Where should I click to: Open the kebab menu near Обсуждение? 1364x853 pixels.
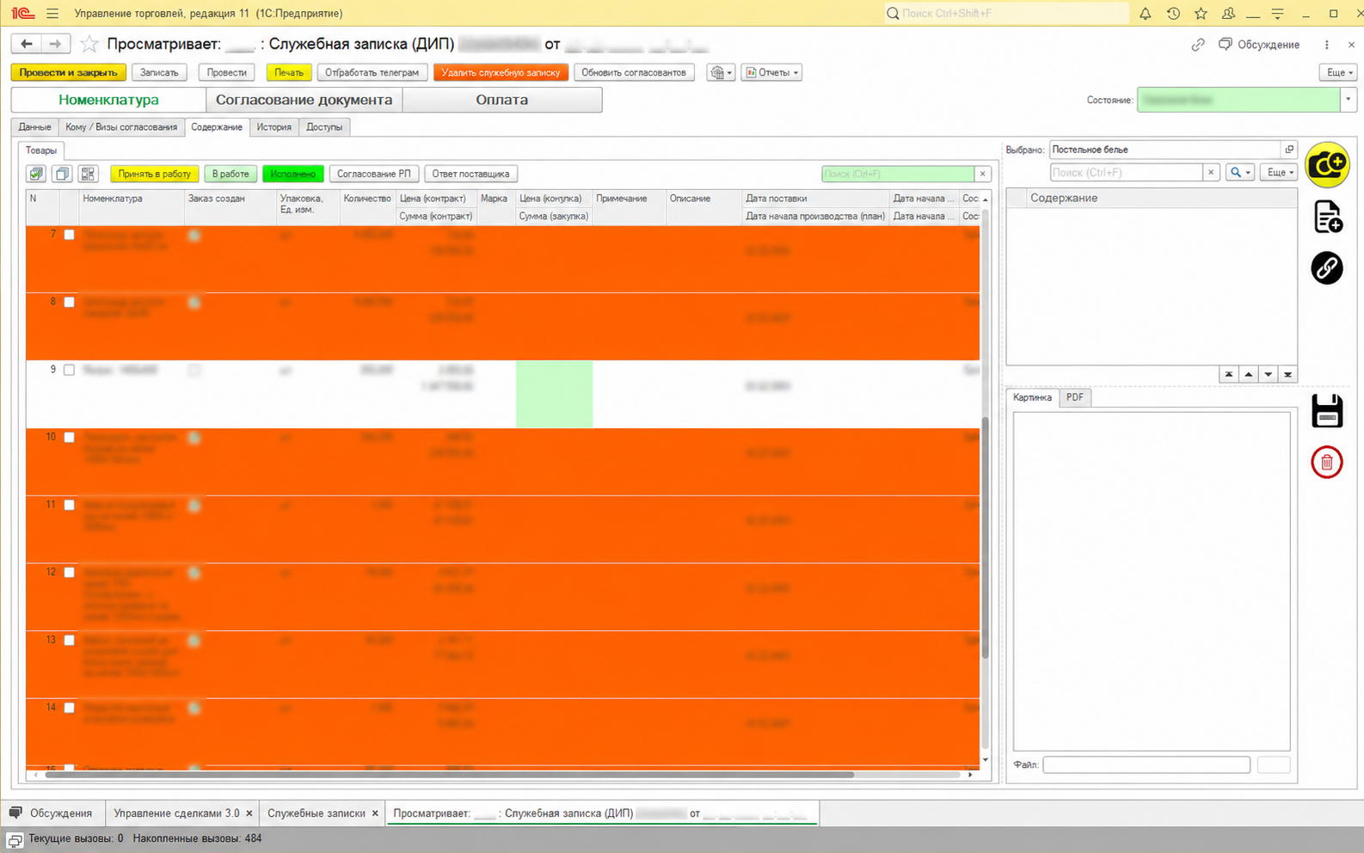tap(1326, 45)
